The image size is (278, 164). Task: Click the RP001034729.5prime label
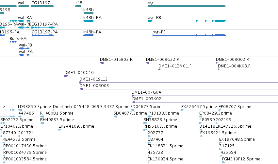25,153
